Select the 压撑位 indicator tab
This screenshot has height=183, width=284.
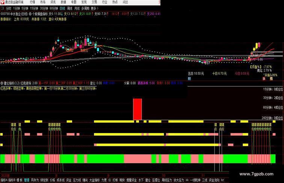pos(156,180)
